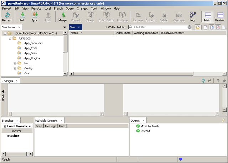Collapse the Local Branches group
Viewport: 228px width, 163px height.
coord(4,126)
